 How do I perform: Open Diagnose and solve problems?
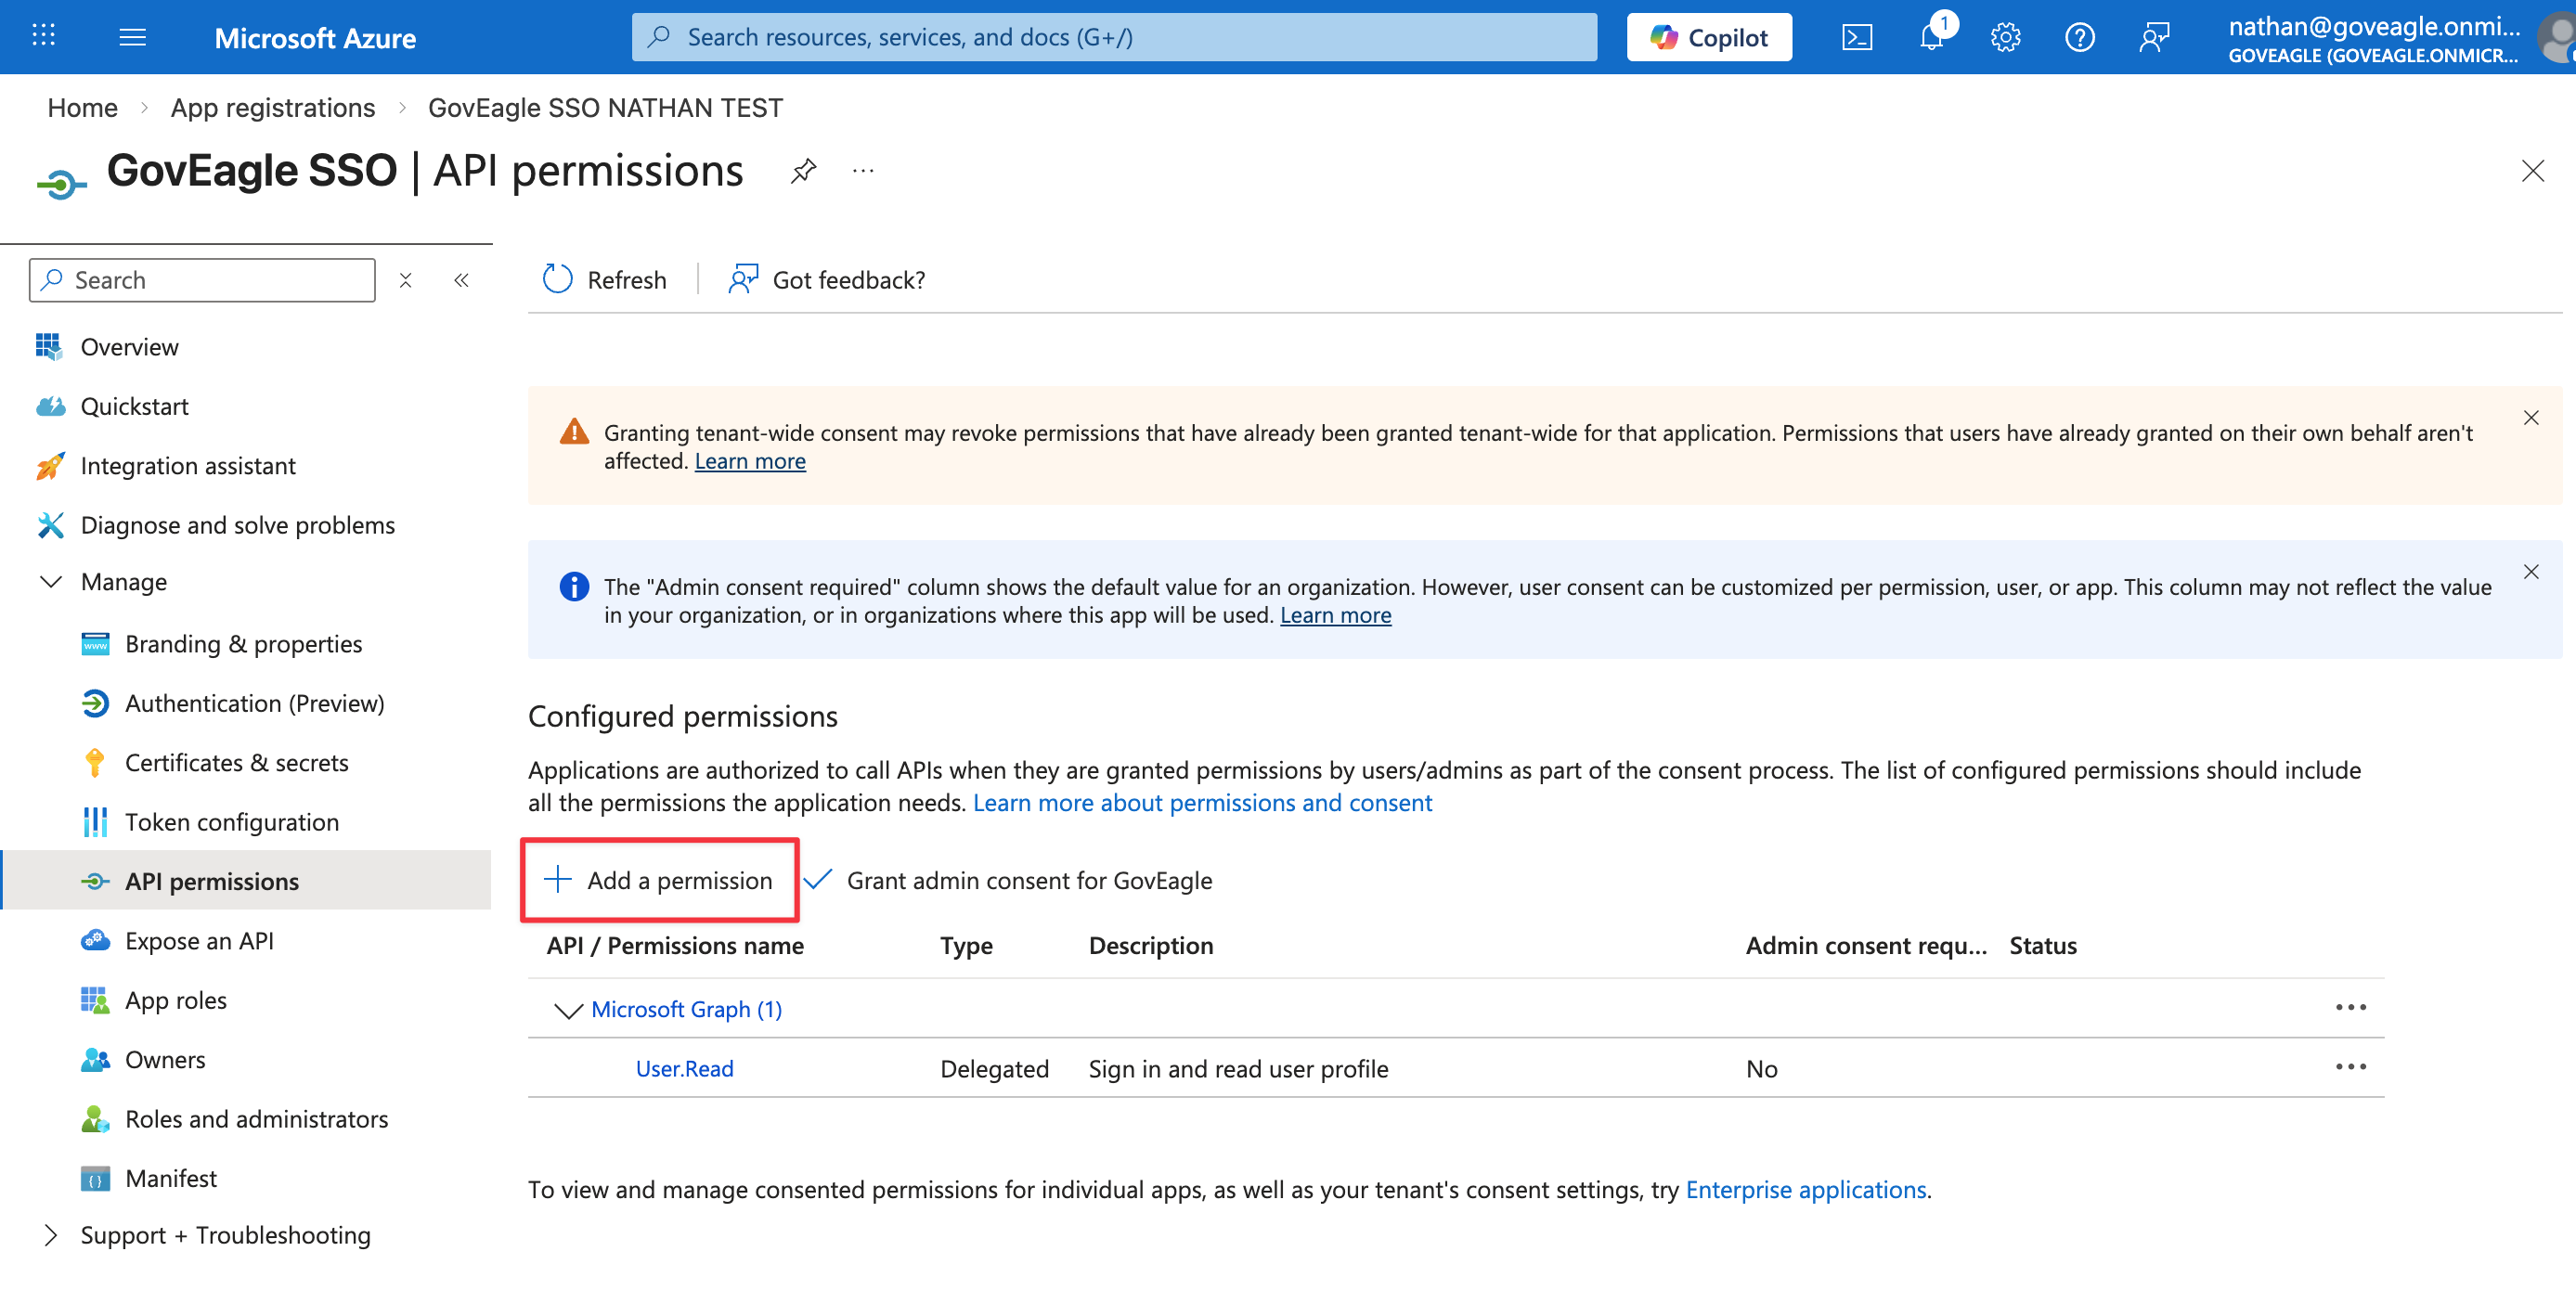pos(237,525)
